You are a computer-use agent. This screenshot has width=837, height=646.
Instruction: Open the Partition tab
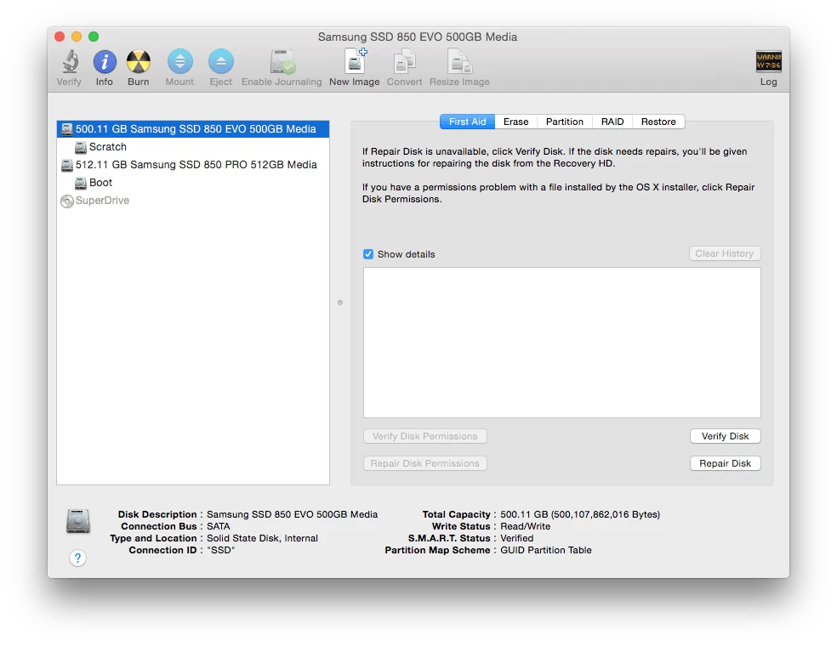[x=564, y=122]
